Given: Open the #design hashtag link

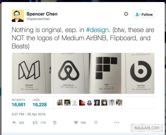Looking at the screenshot, I should [97, 30].
